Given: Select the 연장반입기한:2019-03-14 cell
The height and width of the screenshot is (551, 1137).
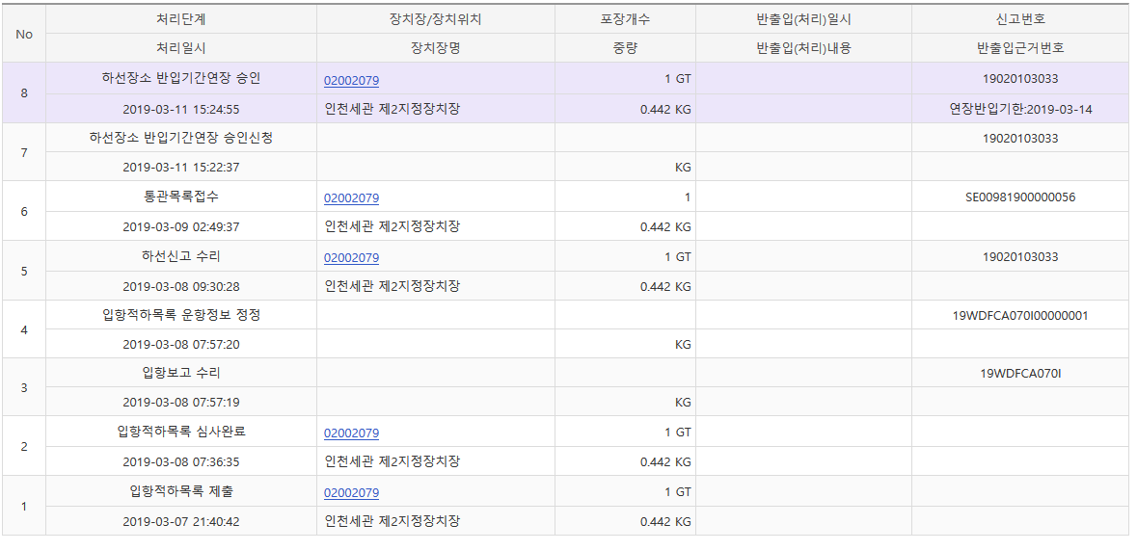Looking at the screenshot, I should pyautogui.click(x=1019, y=109).
